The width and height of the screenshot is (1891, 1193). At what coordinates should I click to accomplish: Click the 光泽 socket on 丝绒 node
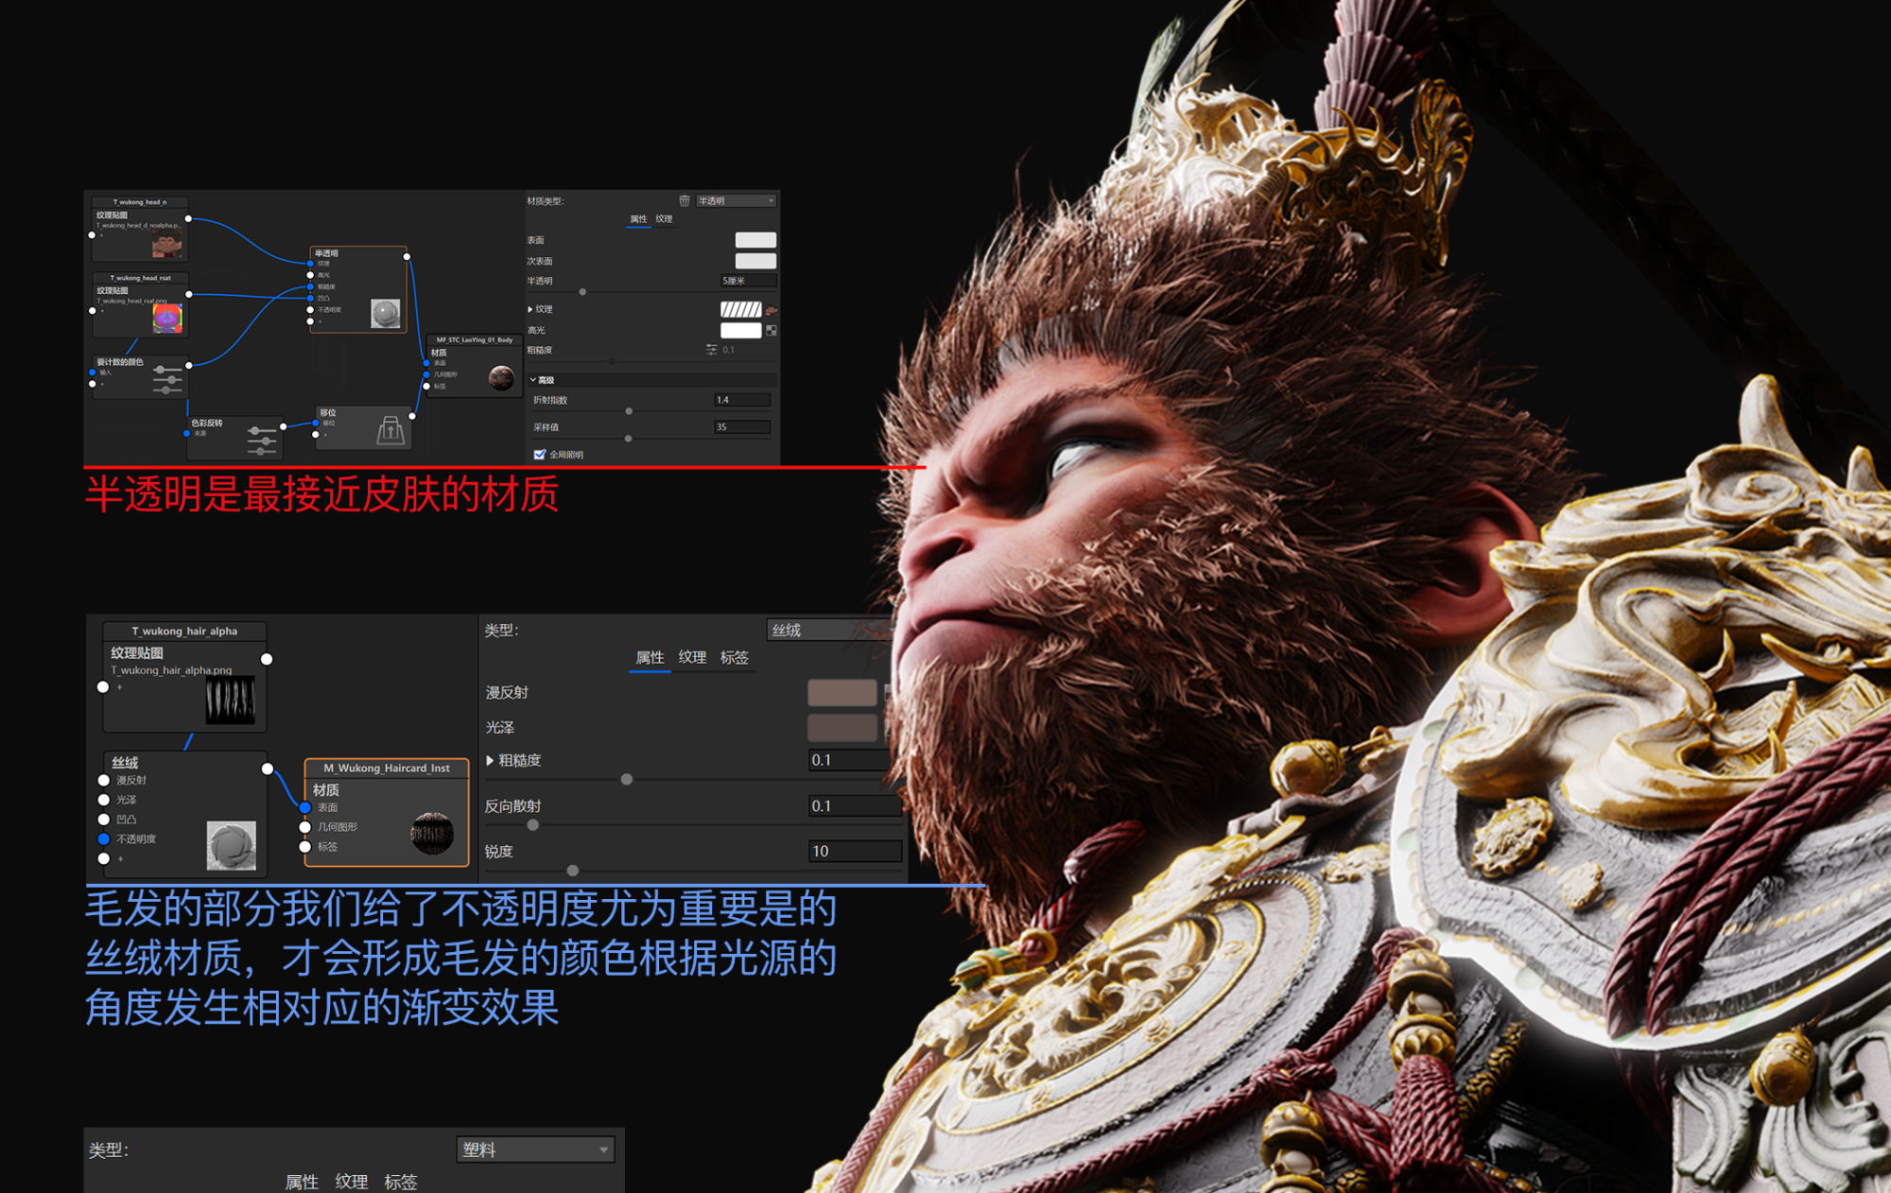pos(104,800)
